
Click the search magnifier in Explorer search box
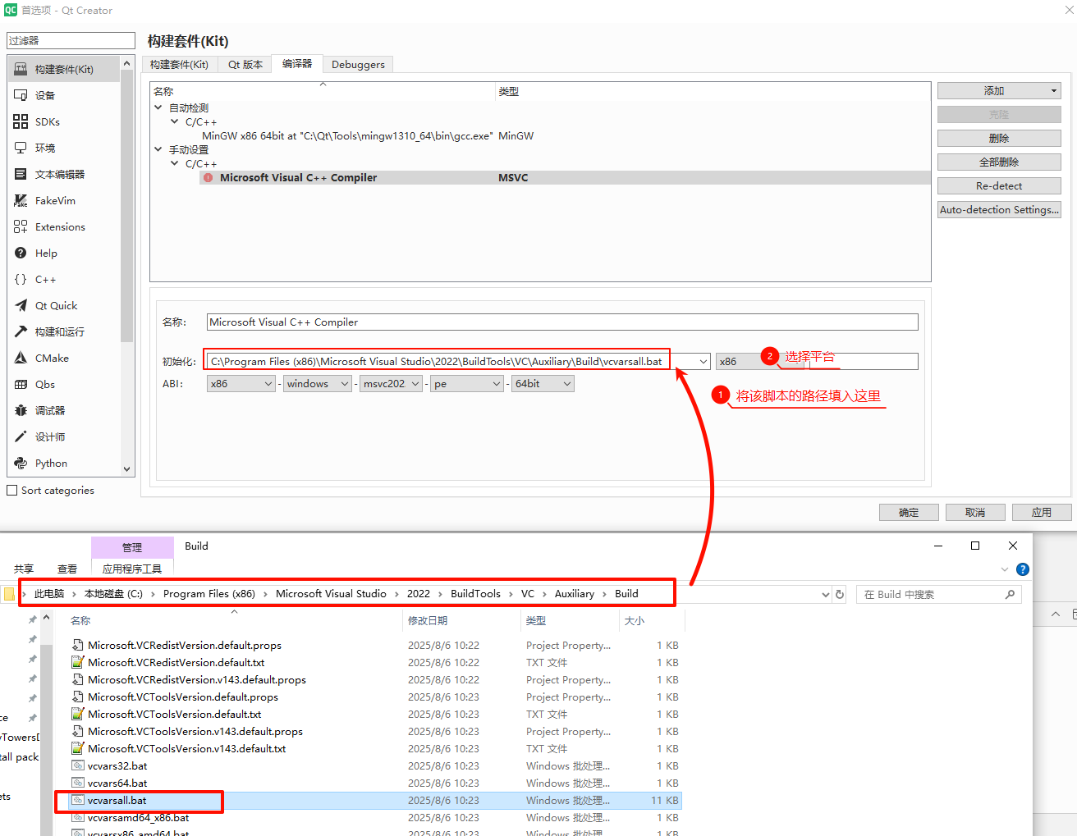pos(1011,594)
